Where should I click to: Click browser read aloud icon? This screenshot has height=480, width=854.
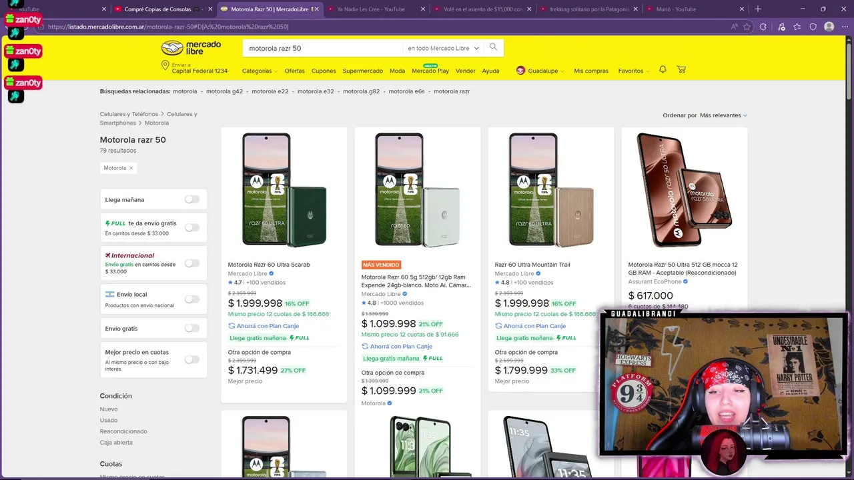[x=734, y=27]
